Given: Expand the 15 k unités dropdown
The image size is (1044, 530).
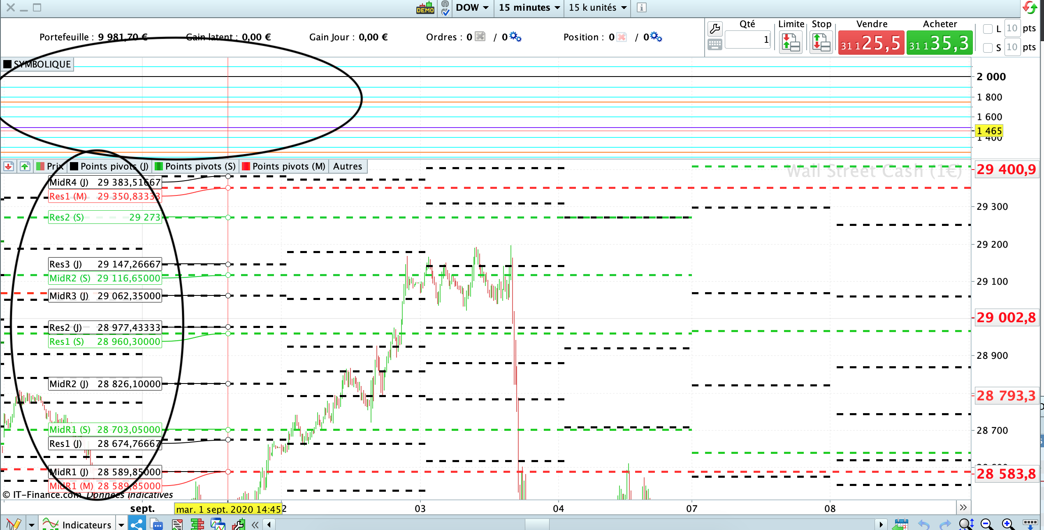Looking at the screenshot, I should tap(597, 7).
